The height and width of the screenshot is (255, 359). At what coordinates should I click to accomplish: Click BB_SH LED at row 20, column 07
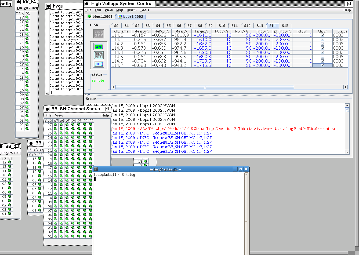point(55,155)
